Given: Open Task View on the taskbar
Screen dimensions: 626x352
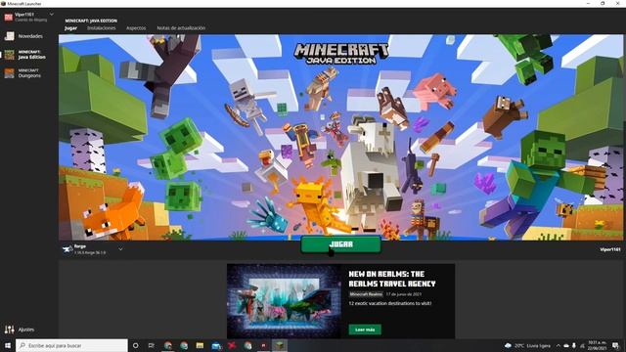Looking at the screenshot, I should 152,345.
